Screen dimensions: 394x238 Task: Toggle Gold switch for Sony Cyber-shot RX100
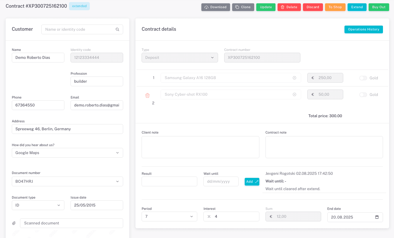[363, 95]
